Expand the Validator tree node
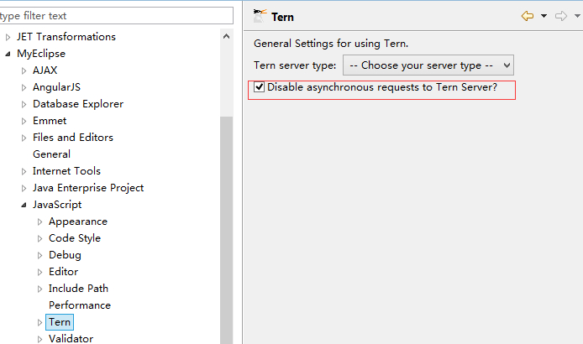Viewport: 583px width, 344px height. pos(40,339)
